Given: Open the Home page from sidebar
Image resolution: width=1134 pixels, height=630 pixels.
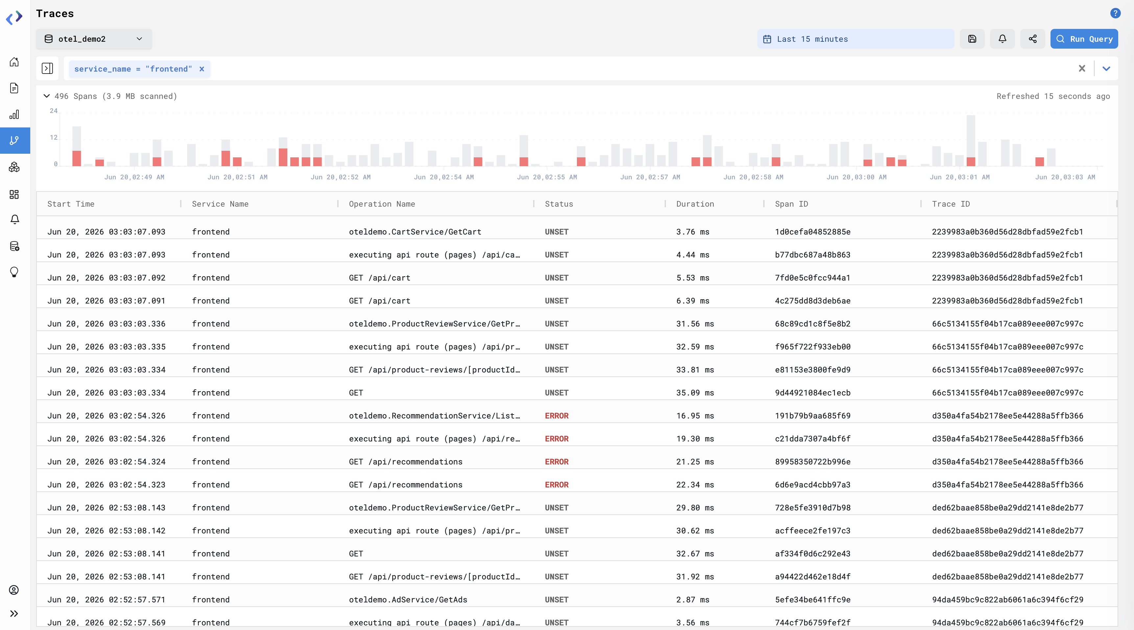Looking at the screenshot, I should [x=14, y=62].
